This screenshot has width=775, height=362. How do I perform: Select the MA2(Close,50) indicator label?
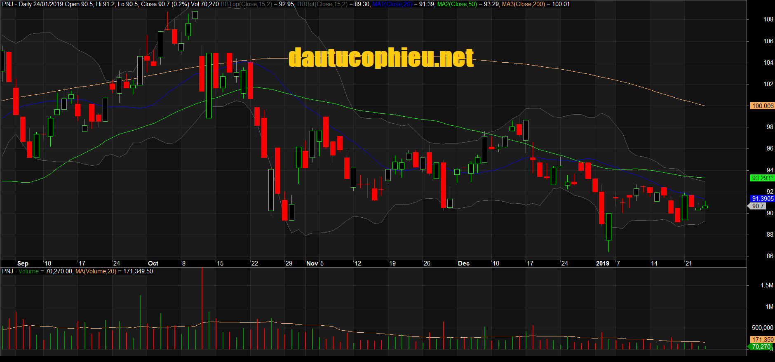point(457,4)
